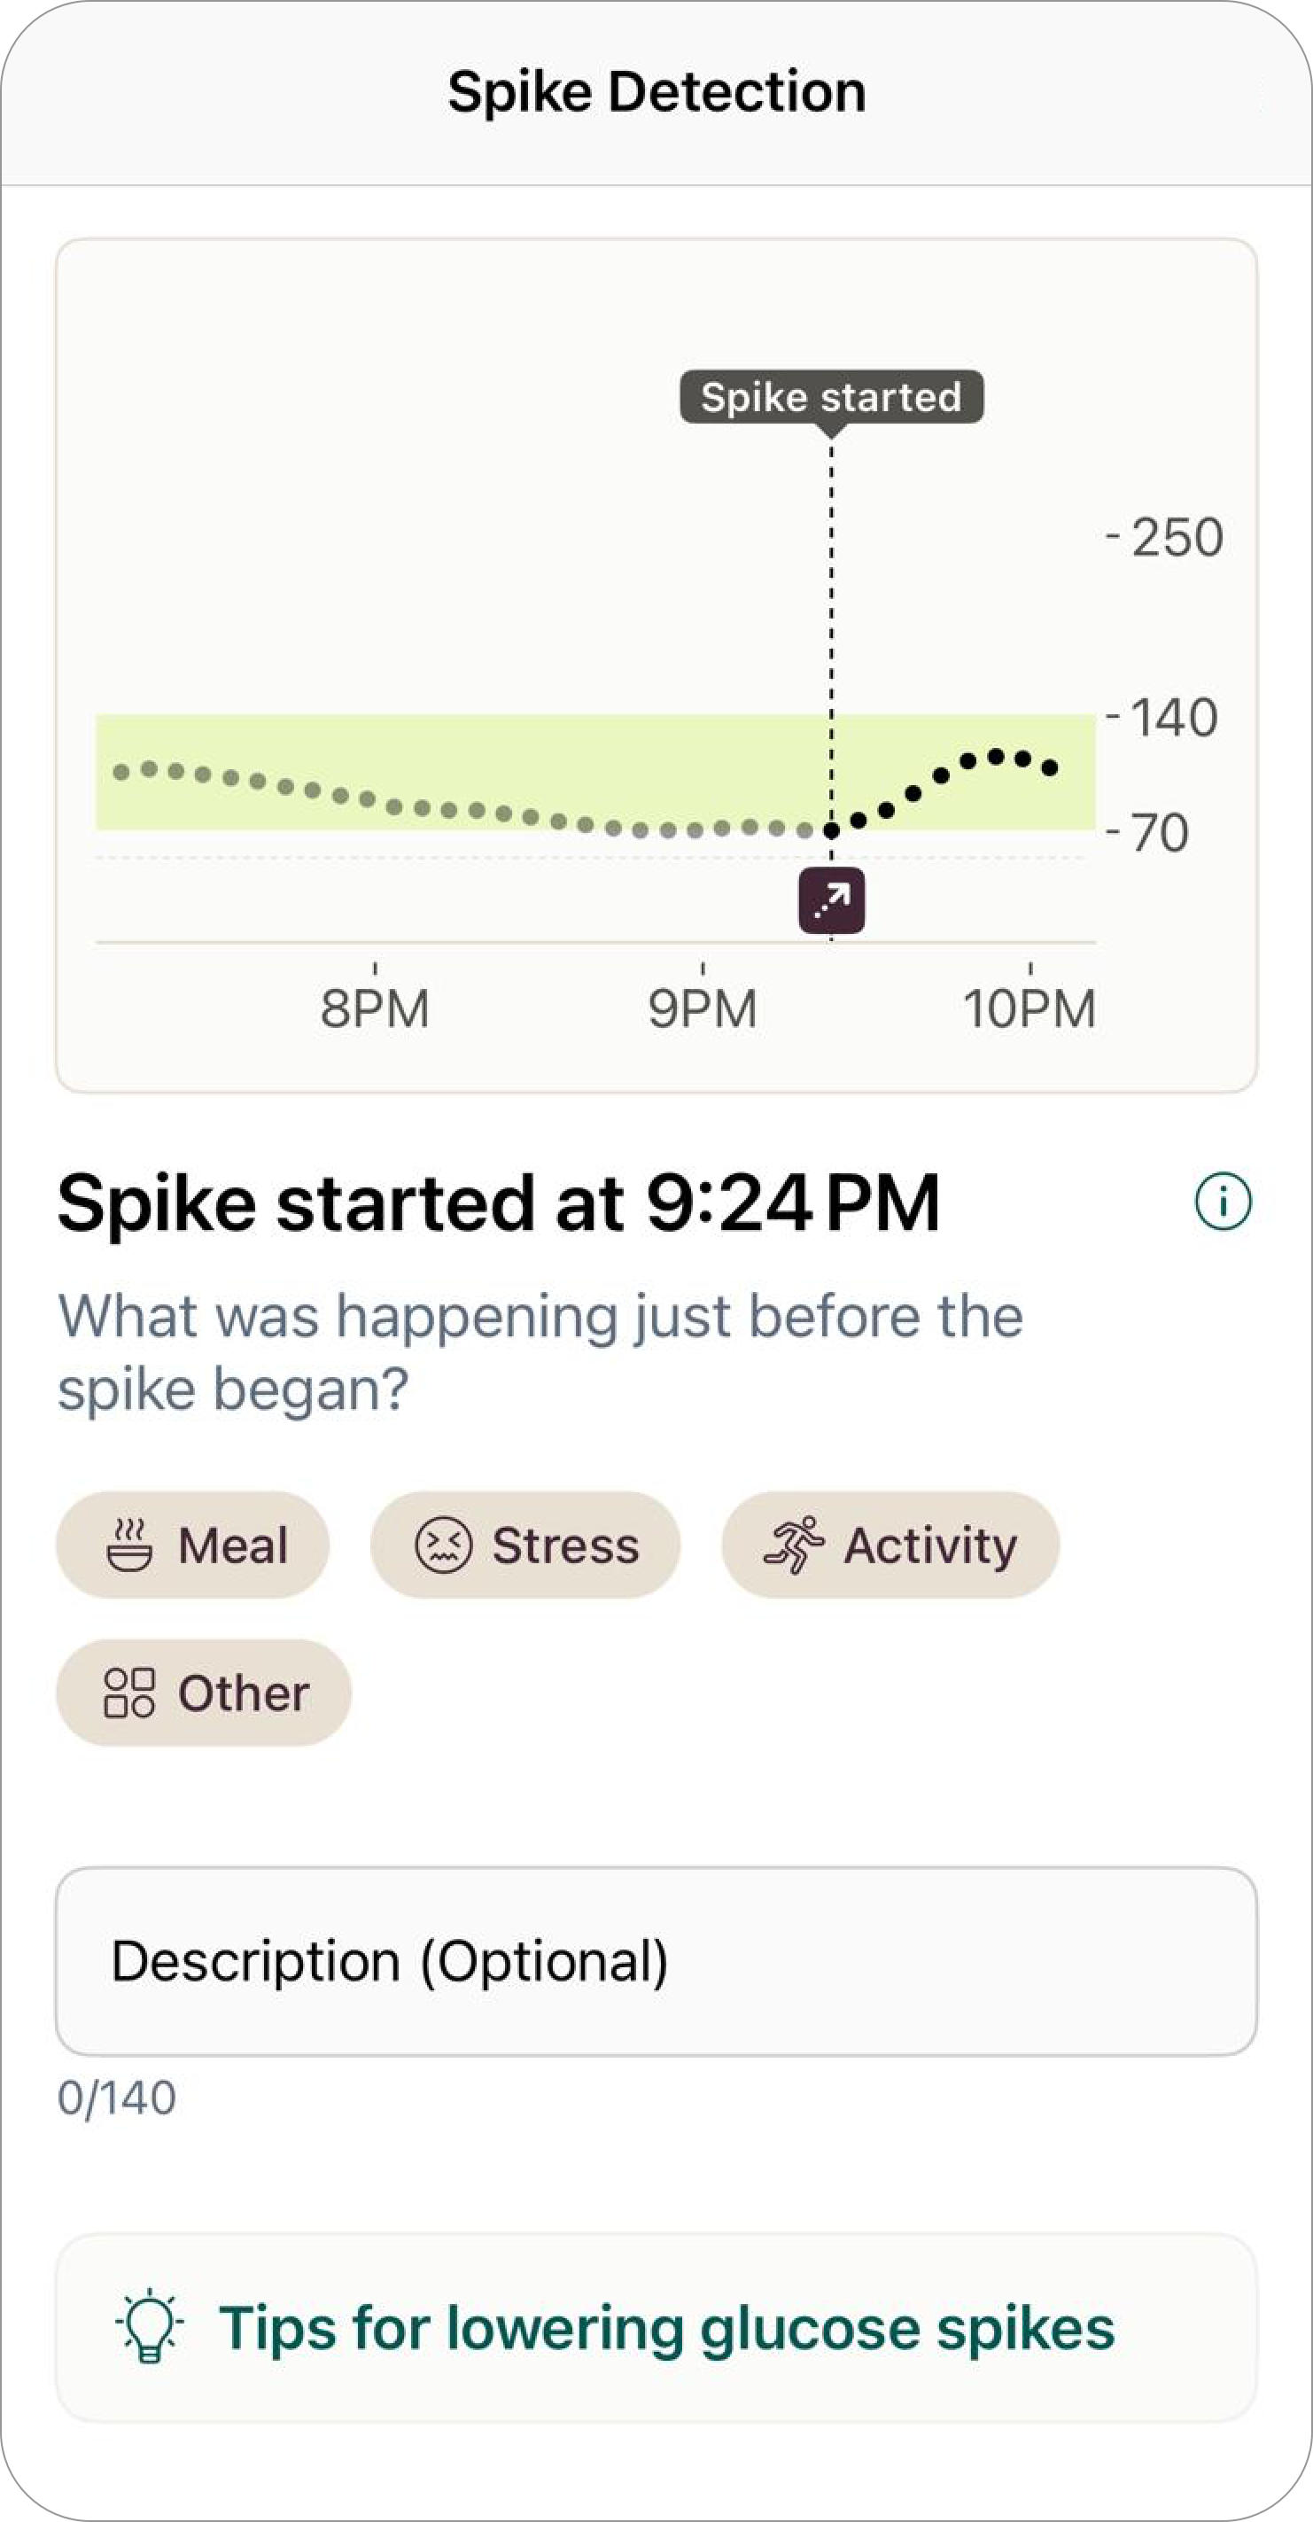Tap the steaming bowl Meal icon

point(128,1545)
